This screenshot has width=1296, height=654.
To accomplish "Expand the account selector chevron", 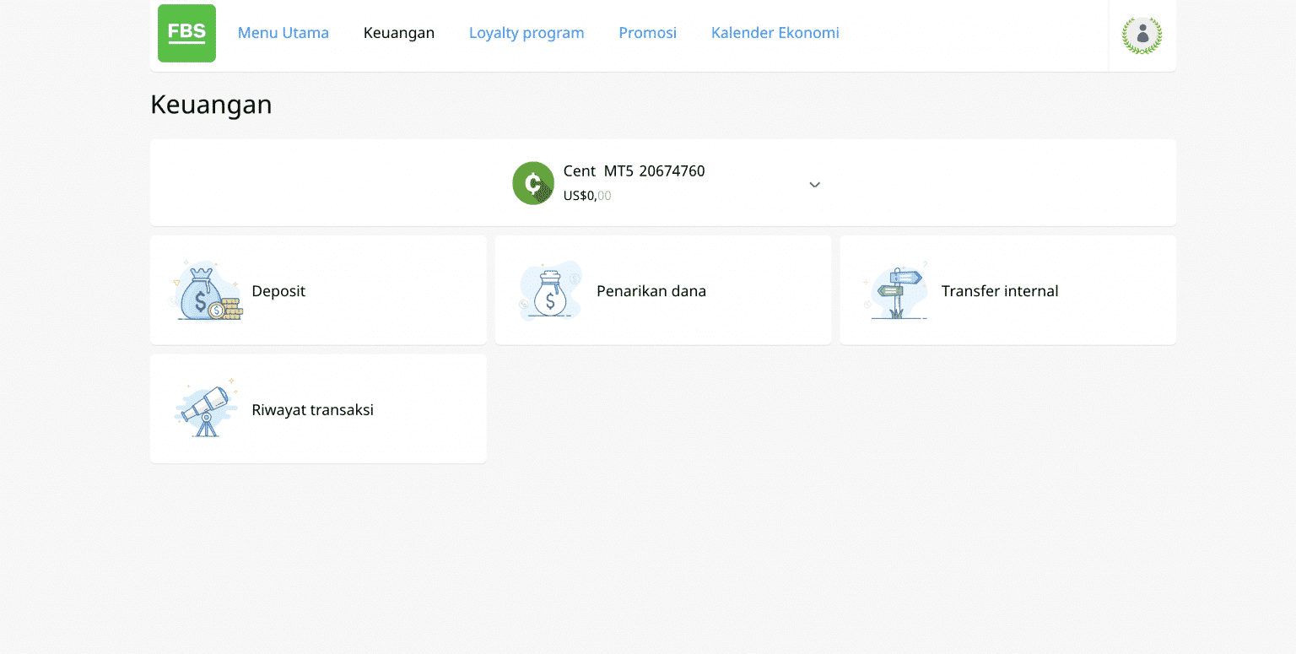I will 814,185.
